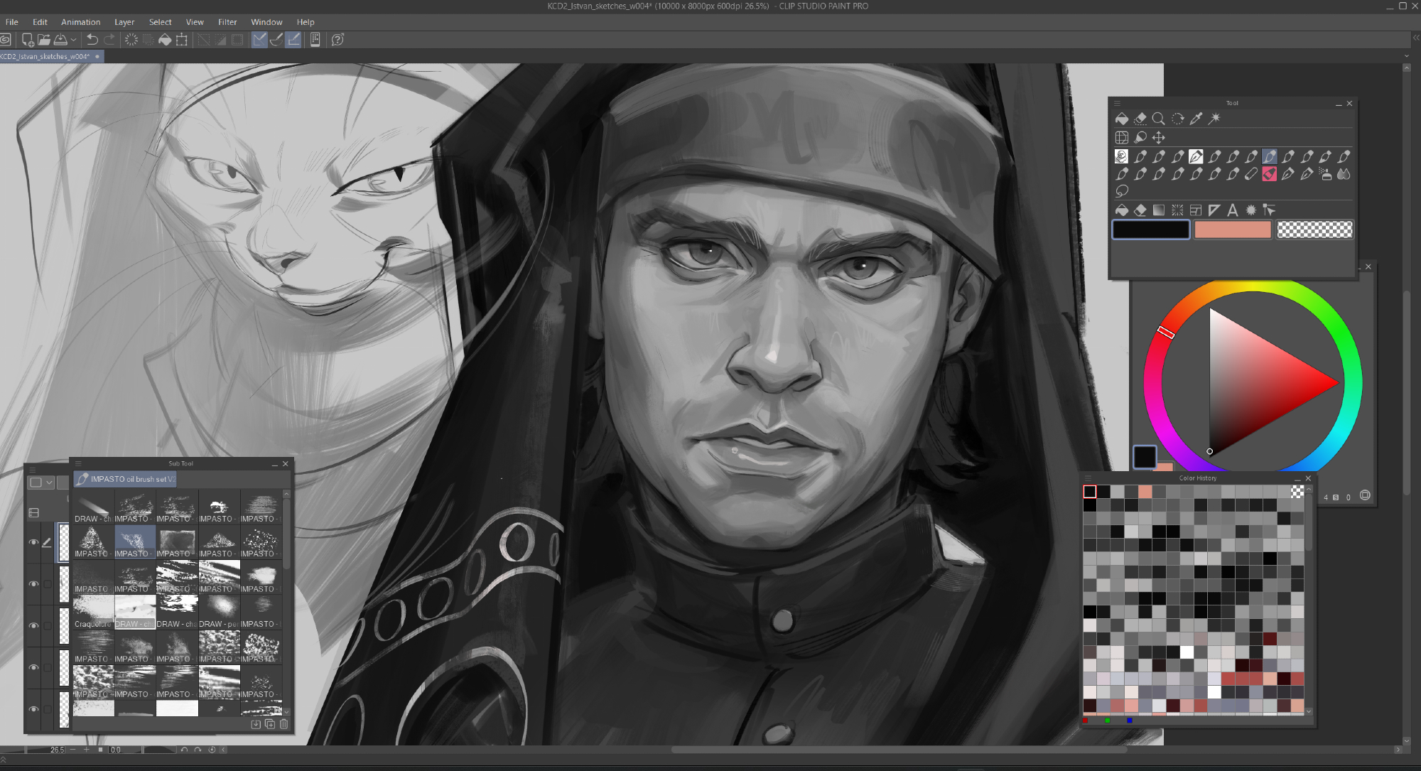This screenshot has height=771, width=1421.
Task: Select the Text tool 'A' icon
Action: click(1232, 210)
